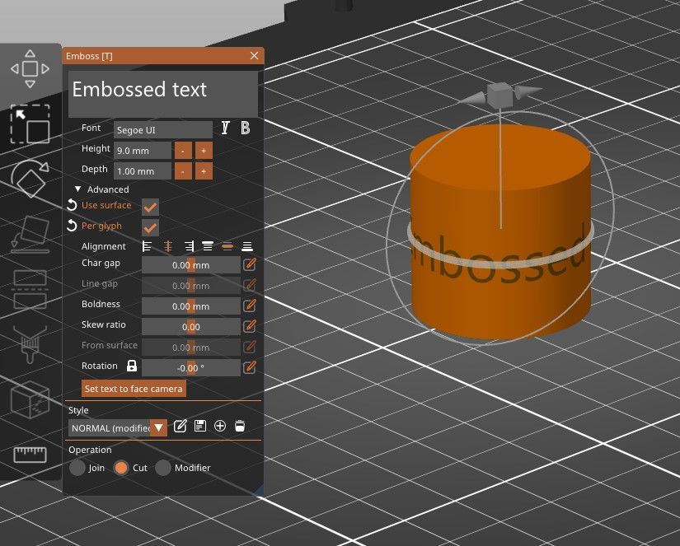Viewport: 680px width, 546px height.
Task: Adjust the Skew ratio slider
Action: [191, 326]
